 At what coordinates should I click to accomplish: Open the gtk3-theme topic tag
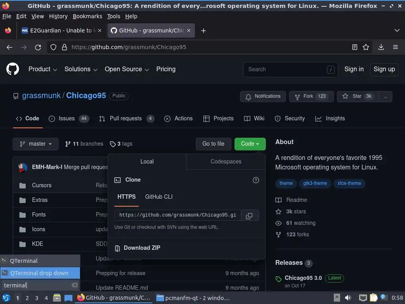tap(315, 184)
